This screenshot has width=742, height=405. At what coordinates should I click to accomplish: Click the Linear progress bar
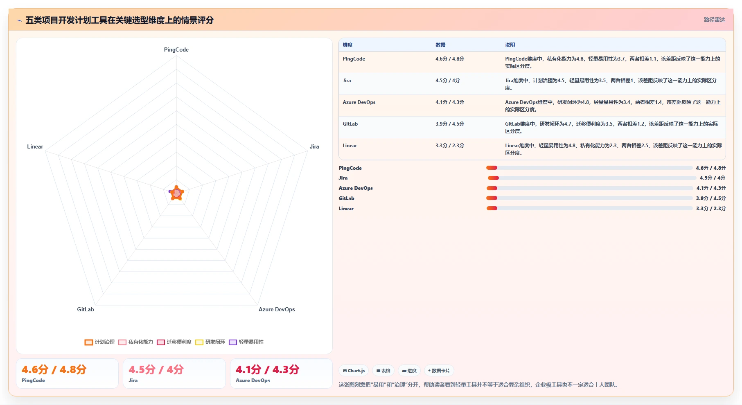click(x=589, y=208)
